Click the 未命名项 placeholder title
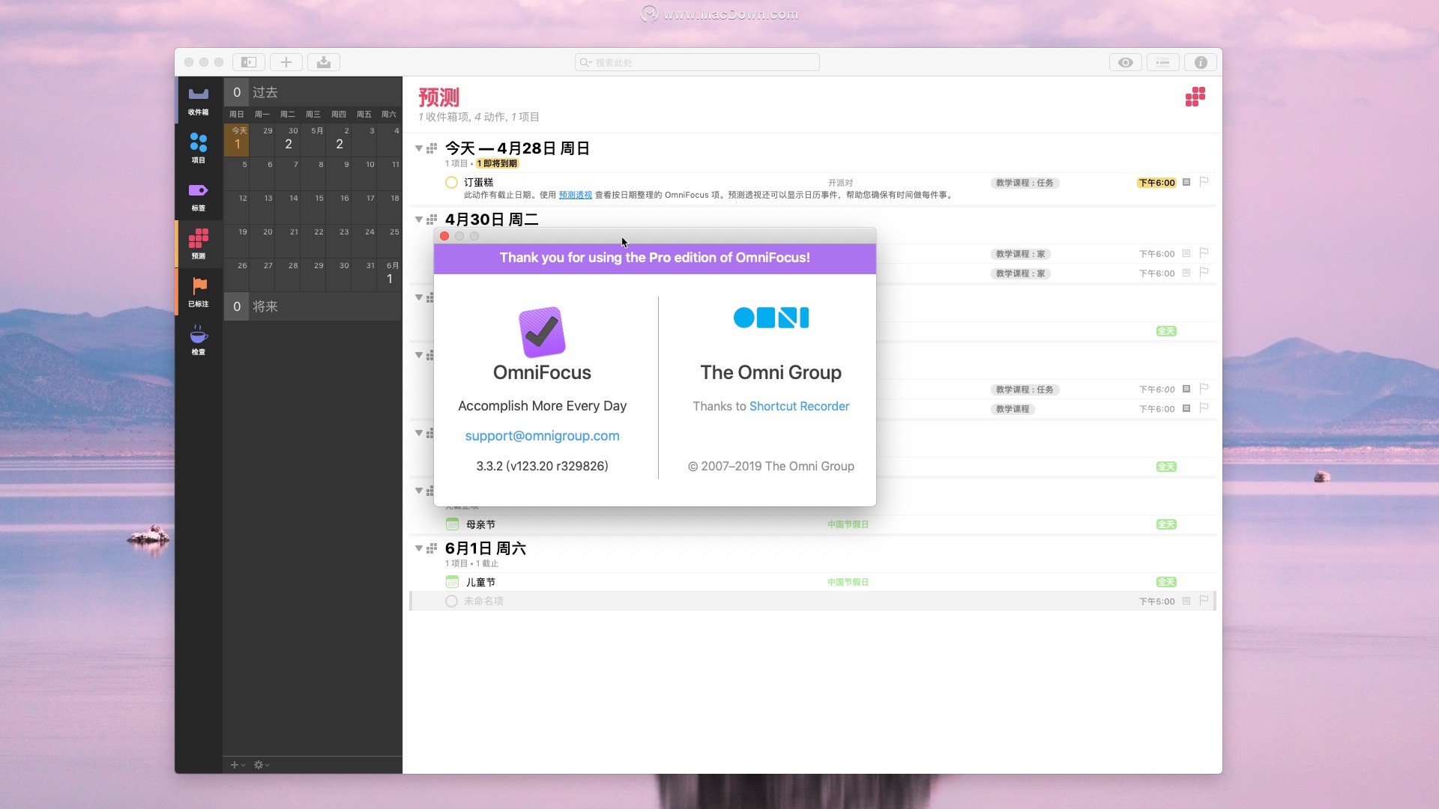 pyautogui.click(x=483, y=601)
